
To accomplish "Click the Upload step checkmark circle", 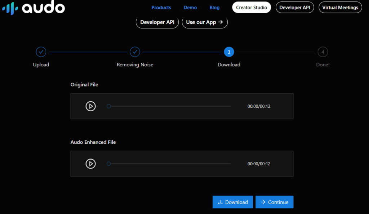I will pyautogui.click(x=41, y=52).
